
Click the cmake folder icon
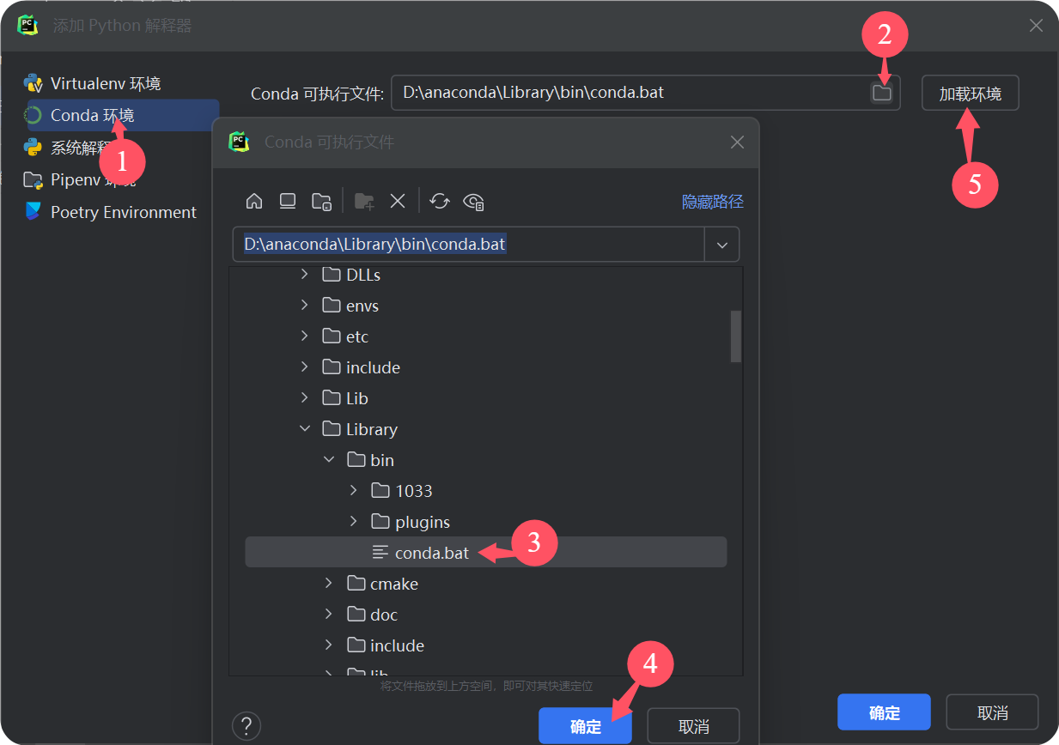[356, 584]
